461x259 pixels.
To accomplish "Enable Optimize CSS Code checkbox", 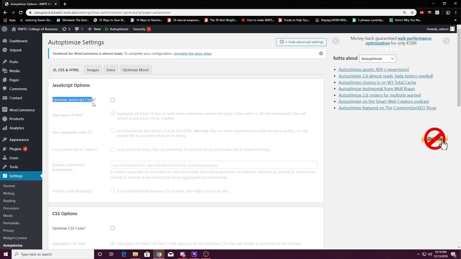I will (112, 228).
